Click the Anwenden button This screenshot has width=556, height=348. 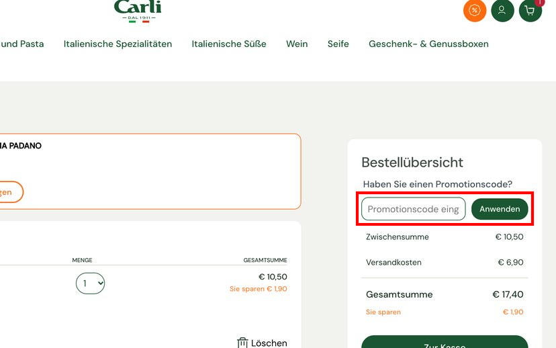coord(500,209)
